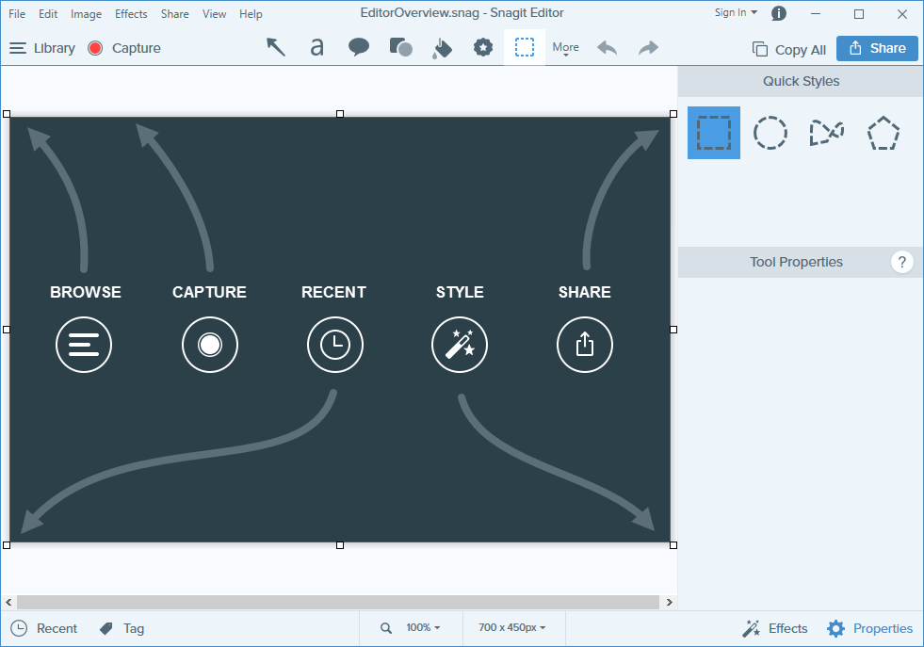Toggle the Recent tray at bottom
The width and height of the screenshot is (924, 647).
tap(44, 629)
